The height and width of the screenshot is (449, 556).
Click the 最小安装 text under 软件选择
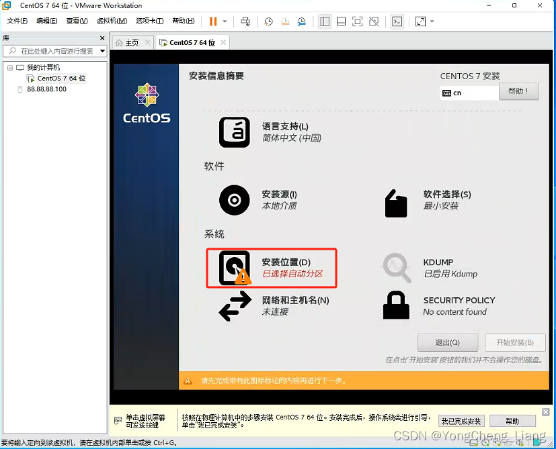[441, 206]
